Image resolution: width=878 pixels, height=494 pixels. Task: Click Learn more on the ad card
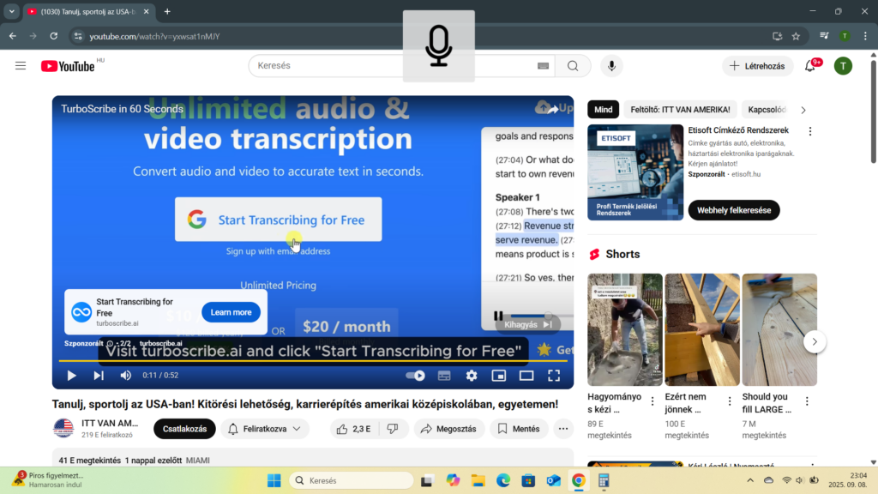click(232, 312)
